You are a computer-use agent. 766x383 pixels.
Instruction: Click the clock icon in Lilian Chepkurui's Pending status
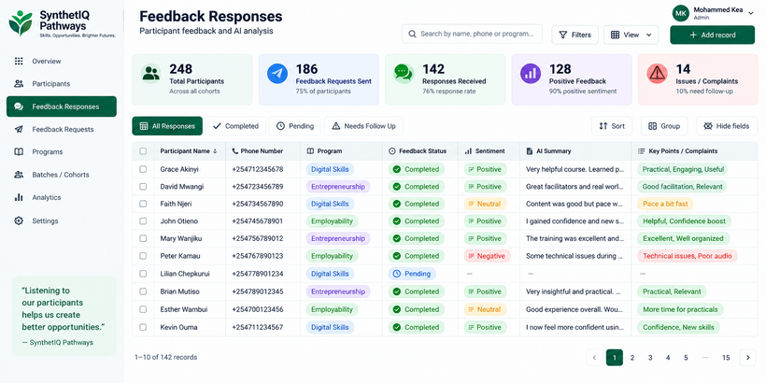point(397,274)
